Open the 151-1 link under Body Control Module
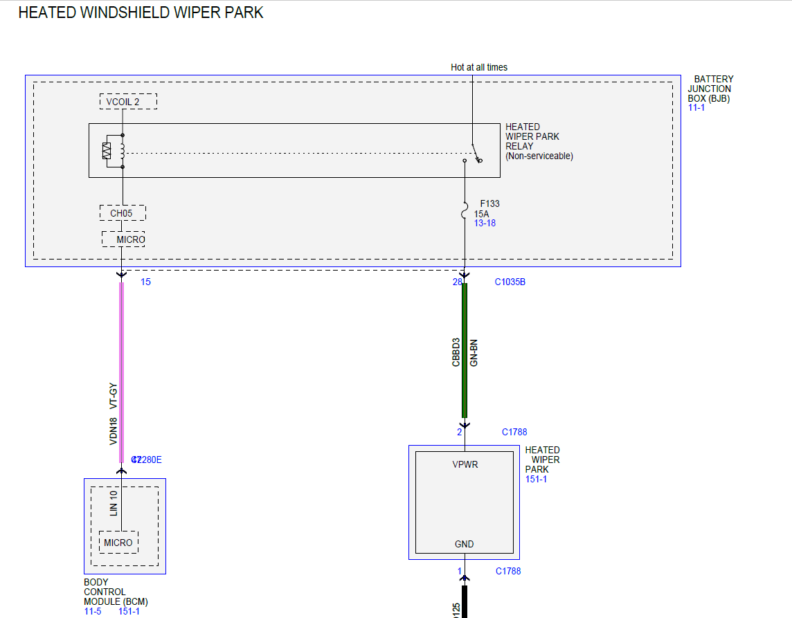Viewport: 792px width, 618px height. (129, 612)
